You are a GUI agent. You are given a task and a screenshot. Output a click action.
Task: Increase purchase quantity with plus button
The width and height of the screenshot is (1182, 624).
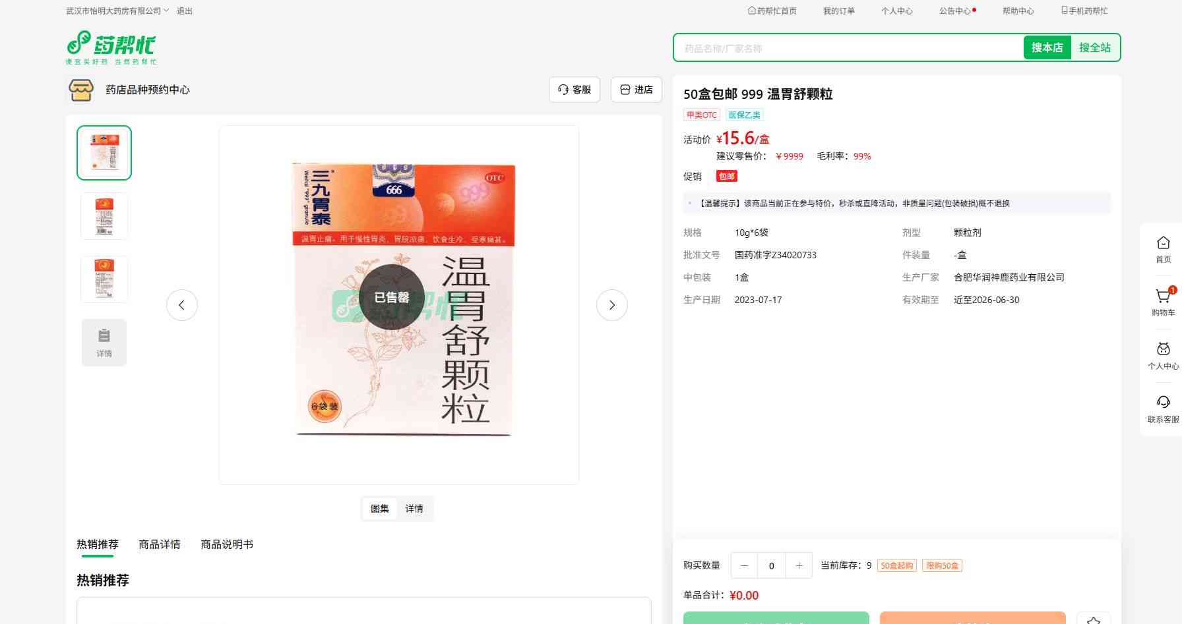click(x=799, y=565)
